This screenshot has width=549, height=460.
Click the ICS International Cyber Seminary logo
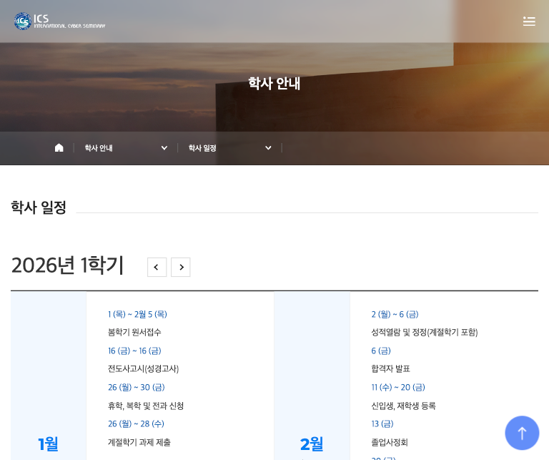point(59,21)
